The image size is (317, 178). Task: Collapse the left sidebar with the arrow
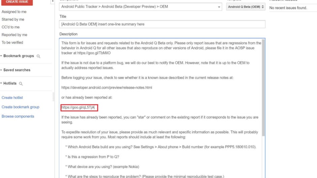click(x=53, y=1)
